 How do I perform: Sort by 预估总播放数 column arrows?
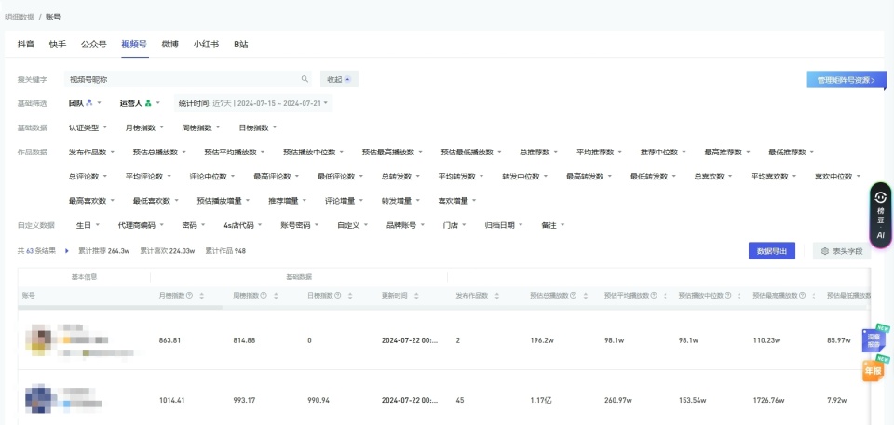(x=586, y=296)
